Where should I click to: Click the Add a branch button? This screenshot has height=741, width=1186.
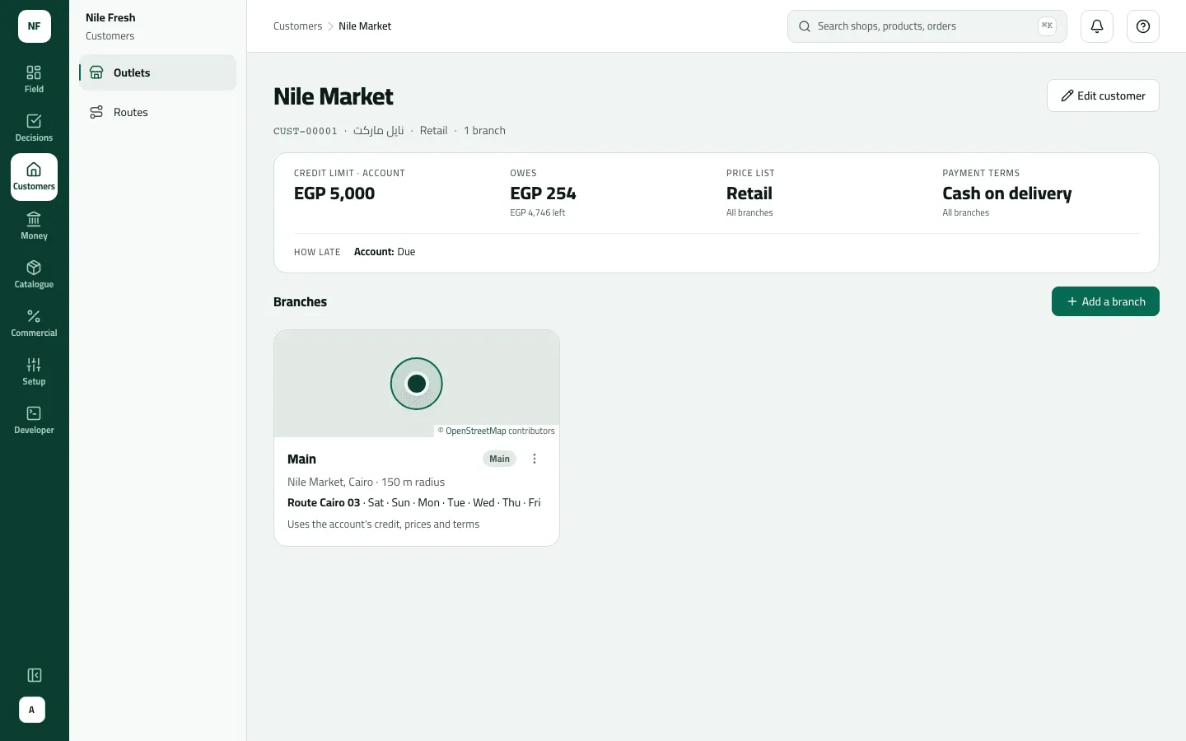click(1105, 301)
